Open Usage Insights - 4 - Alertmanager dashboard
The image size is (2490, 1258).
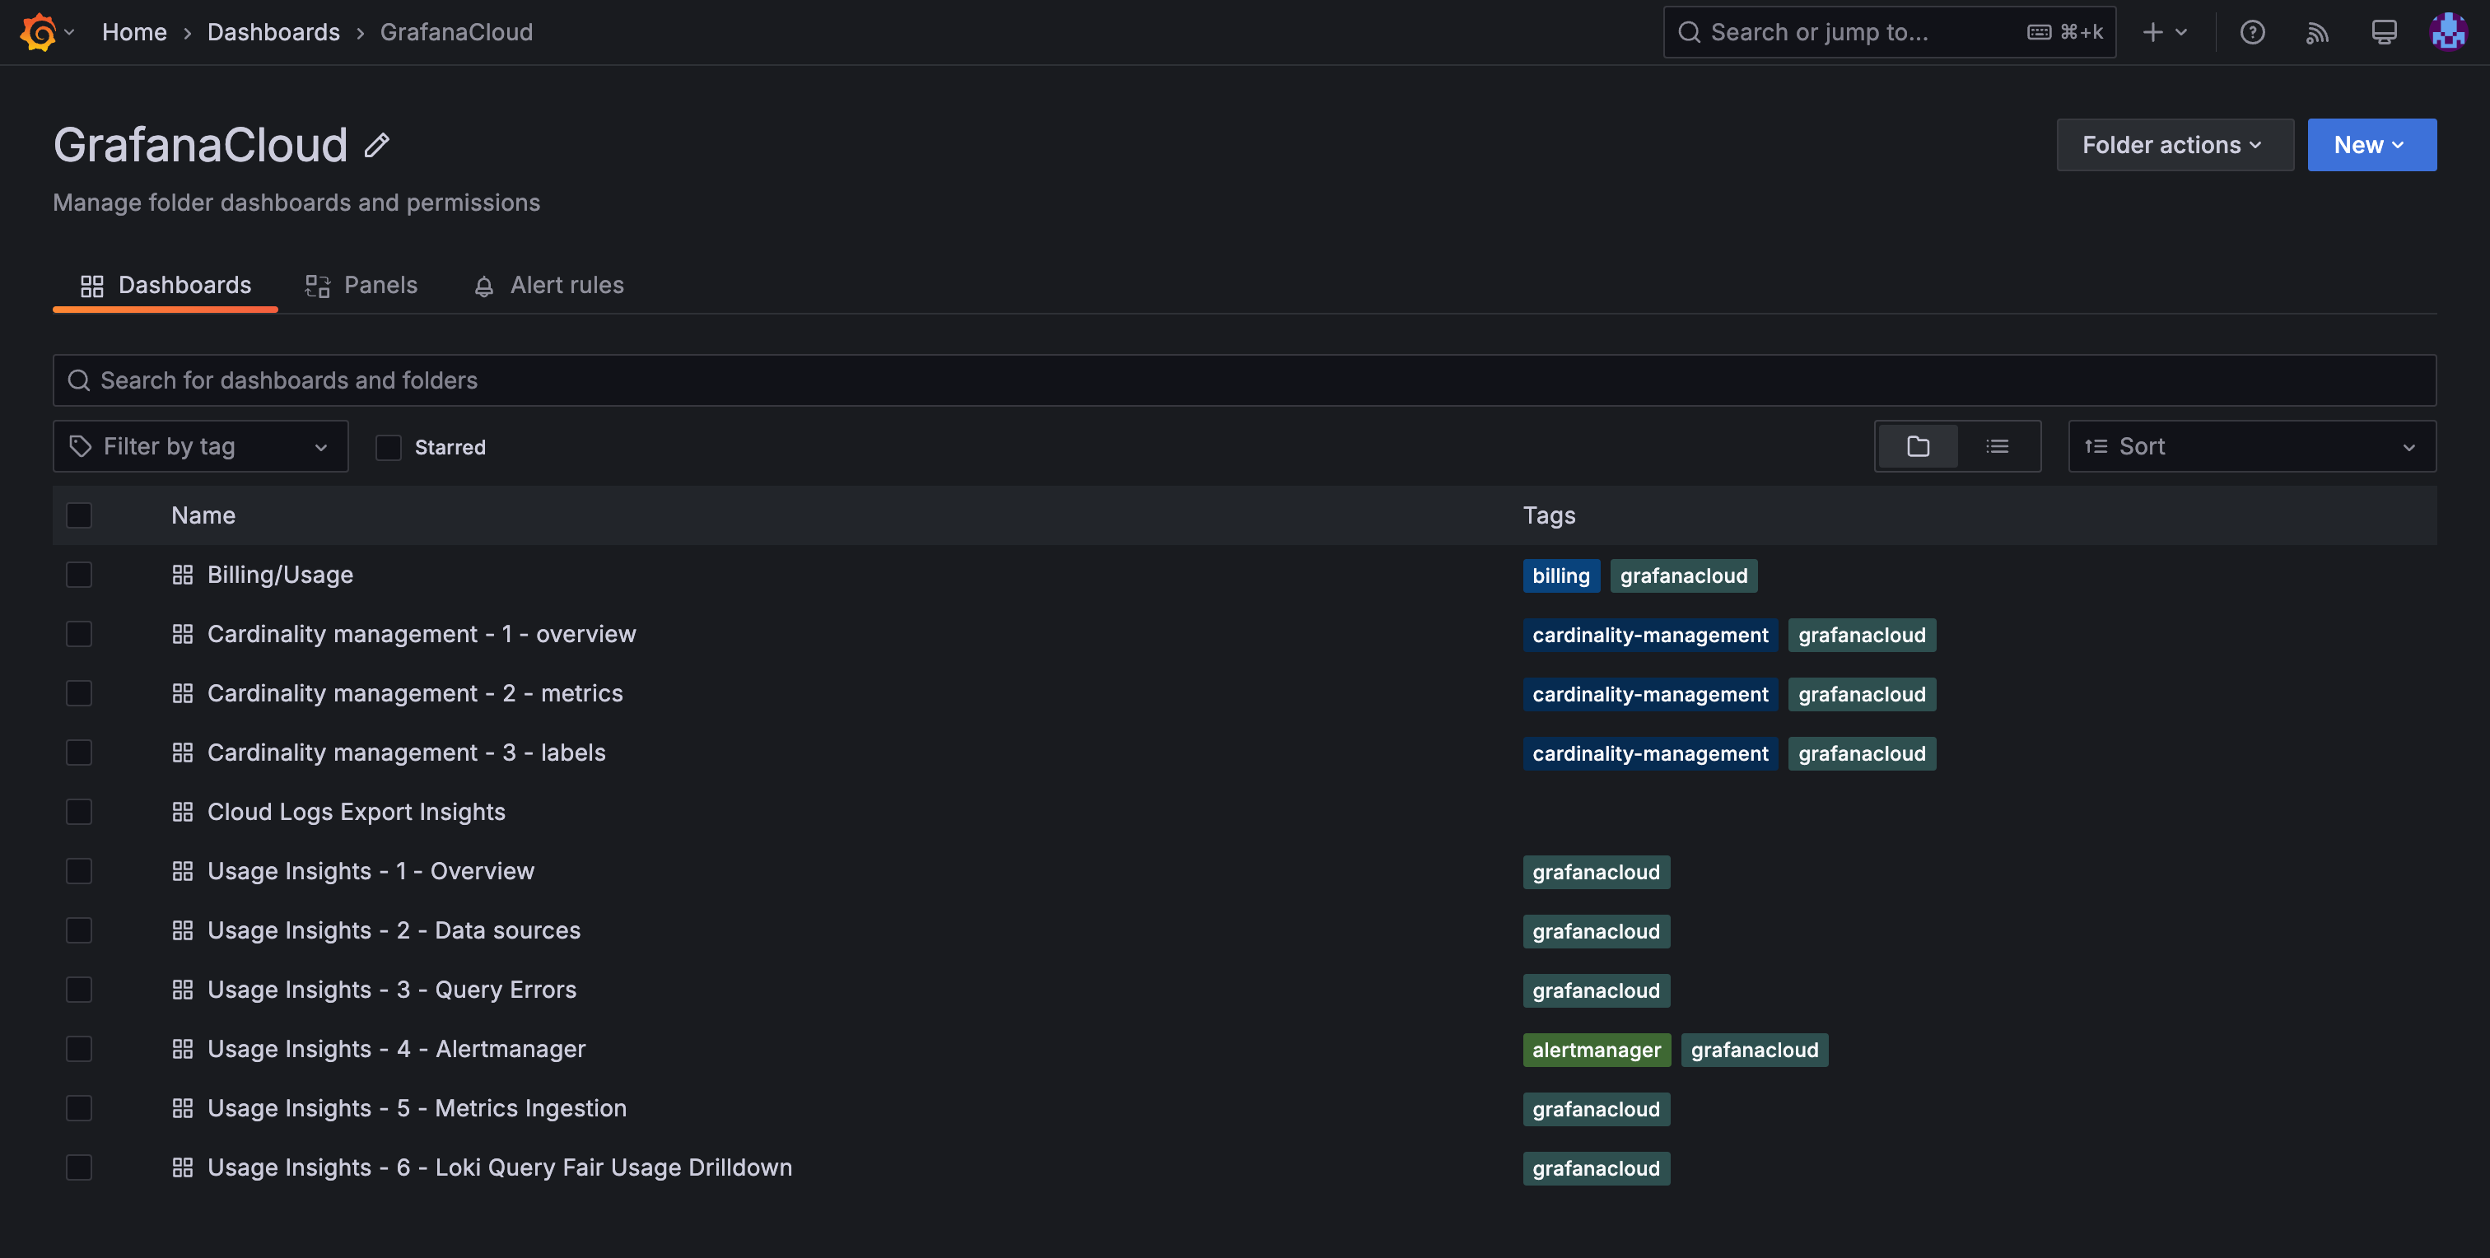pyautogui.click(x=396, y=1048)
